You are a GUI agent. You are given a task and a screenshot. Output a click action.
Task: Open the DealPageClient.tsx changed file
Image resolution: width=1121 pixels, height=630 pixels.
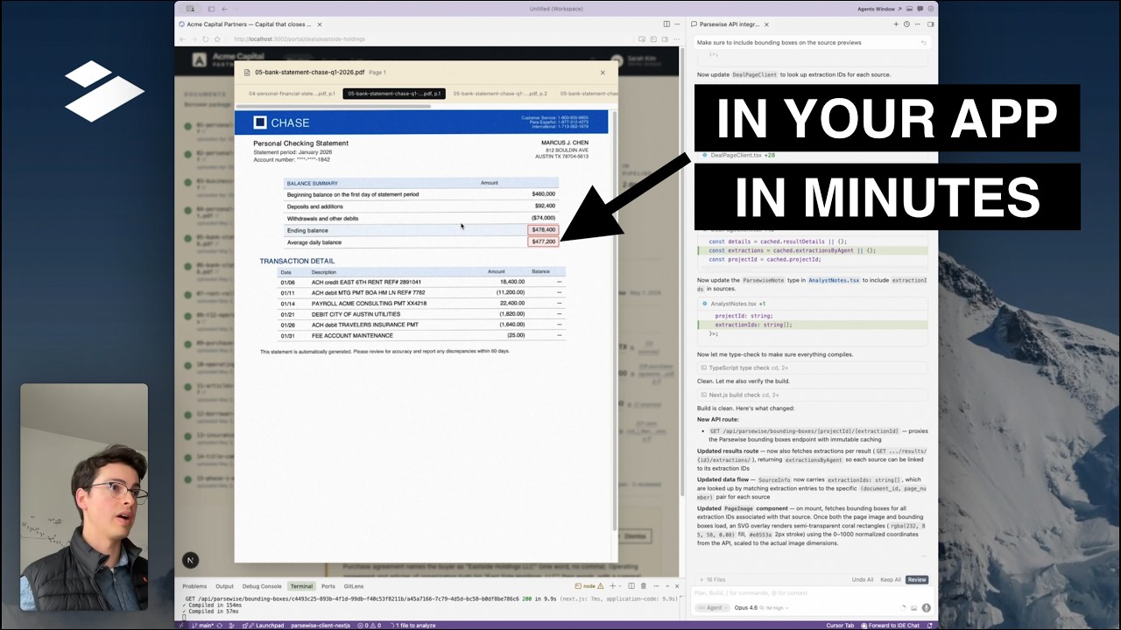(x=742, y=155)
